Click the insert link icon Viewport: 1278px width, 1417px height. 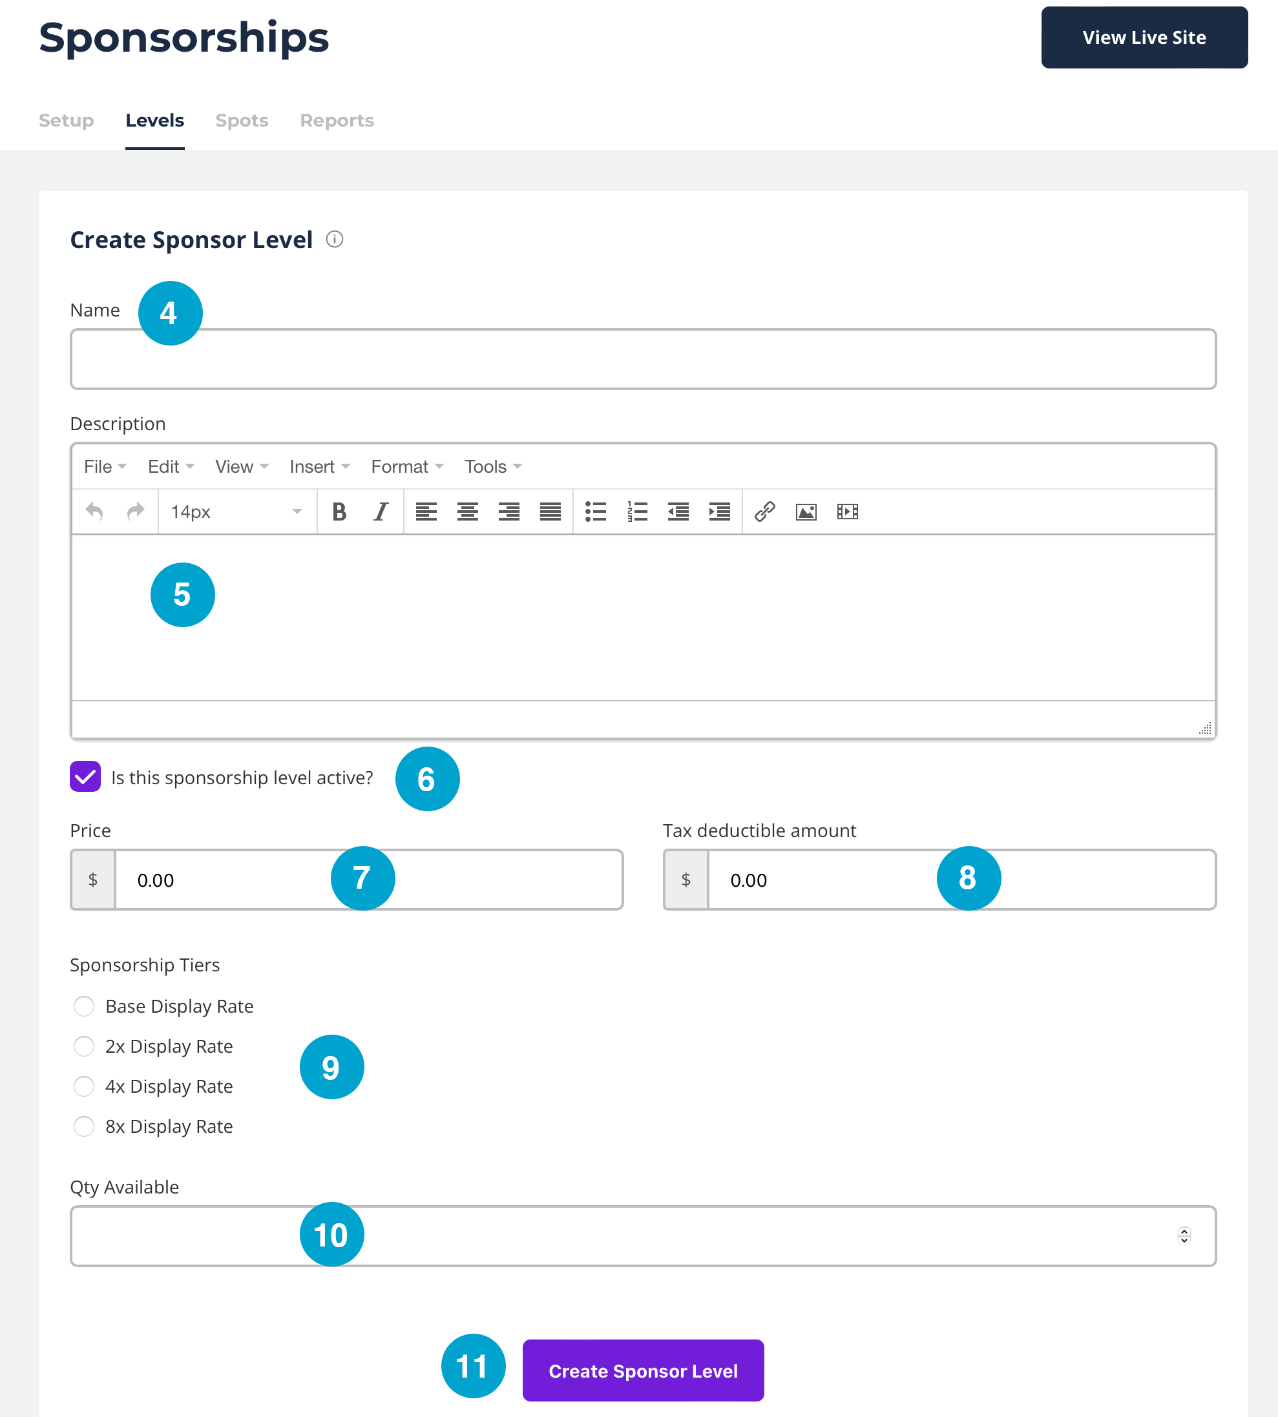[x=765, y=512]
